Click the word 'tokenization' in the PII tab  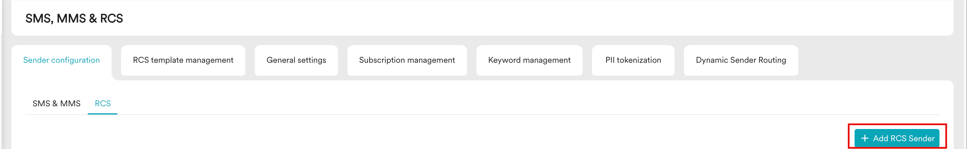point(639,60)
